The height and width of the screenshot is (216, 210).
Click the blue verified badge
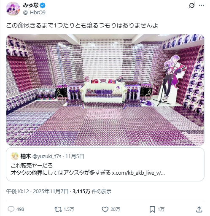pyautogui.click(x=43, y=5)
